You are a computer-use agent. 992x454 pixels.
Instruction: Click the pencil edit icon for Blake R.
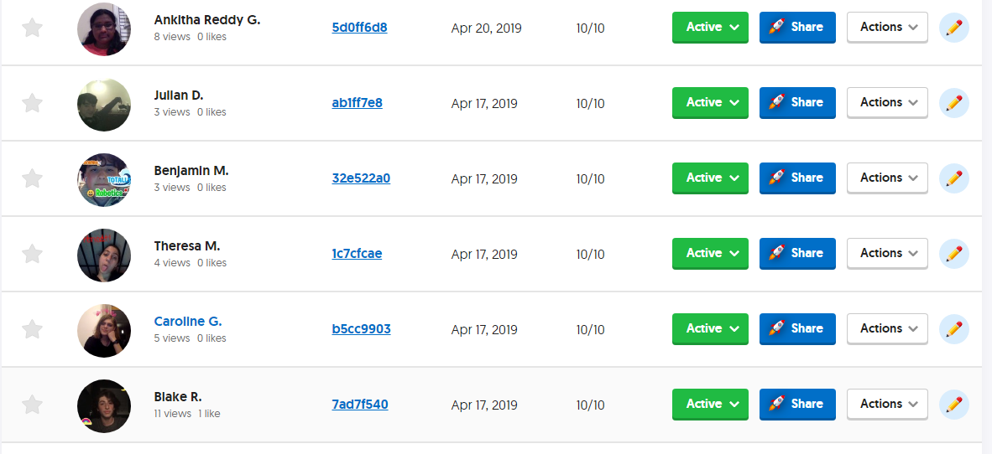pyautogui.click(x=953, y=405)
